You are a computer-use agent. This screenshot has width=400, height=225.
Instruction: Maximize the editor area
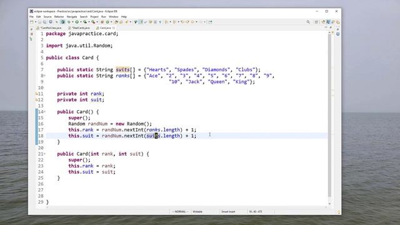tap(331, 27)
